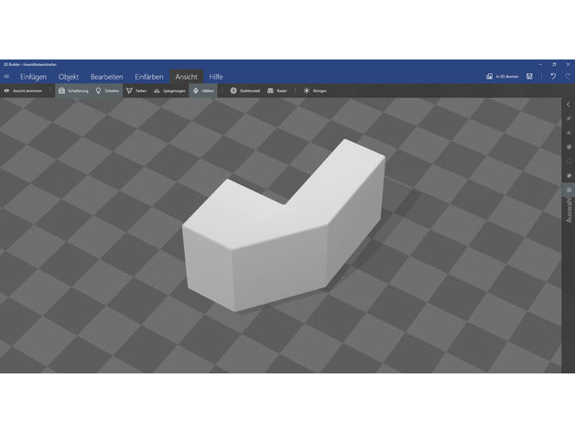
Task: Toggle Raster grid display
Action: pyautogui.click(x=277, y=91)
